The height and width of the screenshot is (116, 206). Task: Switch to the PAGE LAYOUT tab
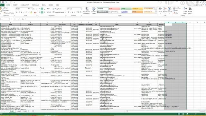tap(25, 5)
